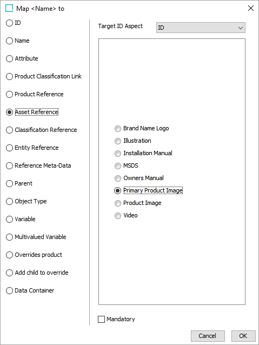Open the Target ID Aspect dropdown
259x345 pixels.
(201, 28)
